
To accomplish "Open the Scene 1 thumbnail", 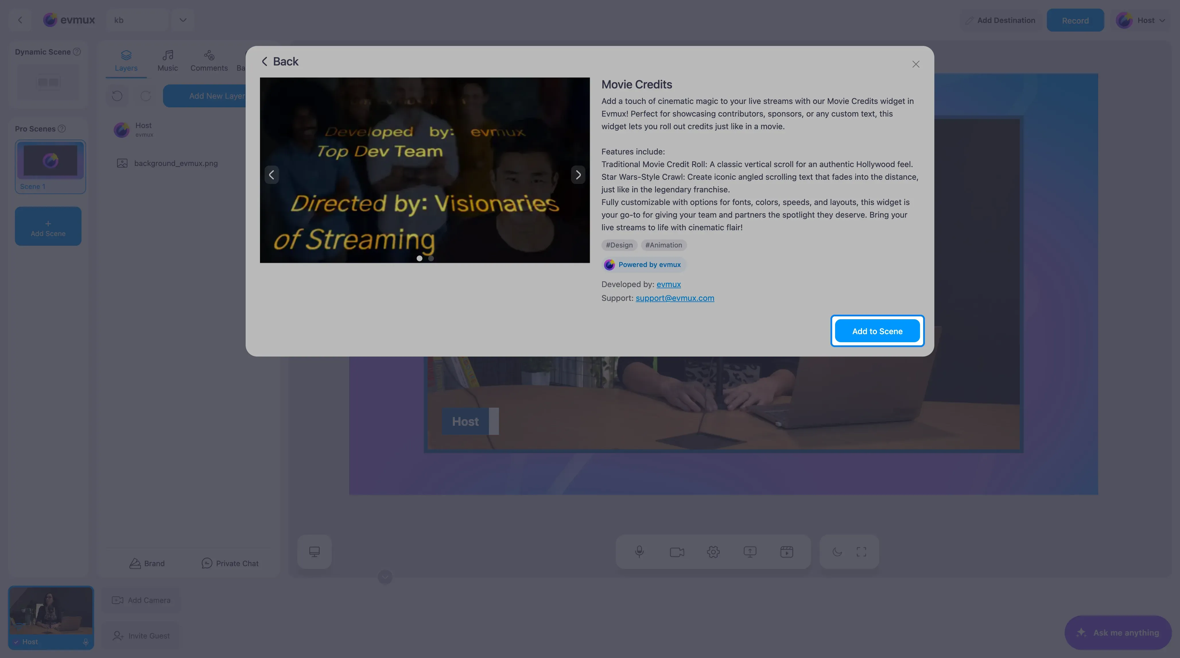I will click(51, 166).
